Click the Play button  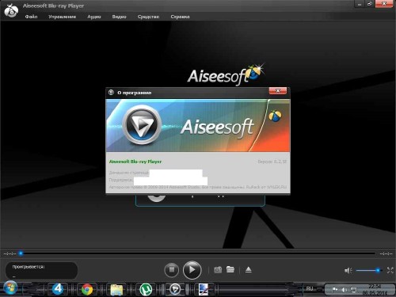pyautogui.click(x=192, y=270)
